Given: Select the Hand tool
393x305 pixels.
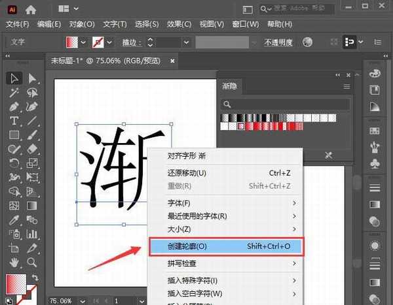Looking at the screenshot, I should coord(14,263).
